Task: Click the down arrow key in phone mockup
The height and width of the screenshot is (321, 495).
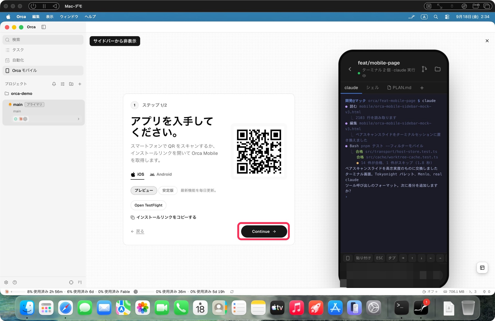Action: pos(421,258)
